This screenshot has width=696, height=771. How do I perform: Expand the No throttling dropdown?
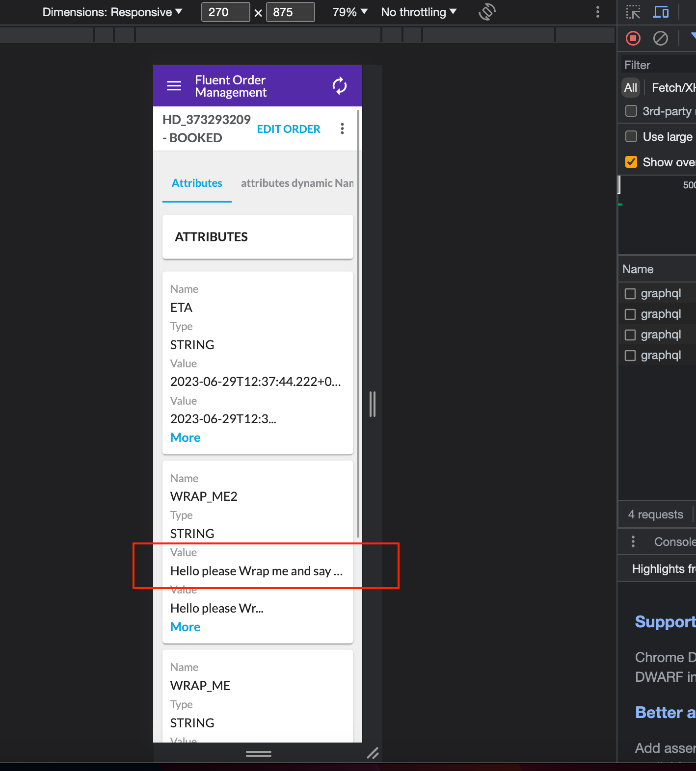coord(418,12)
